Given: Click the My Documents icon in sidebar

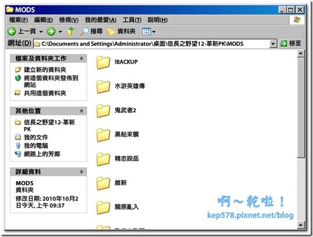Looking at the screenshot, I should [17, 137].
